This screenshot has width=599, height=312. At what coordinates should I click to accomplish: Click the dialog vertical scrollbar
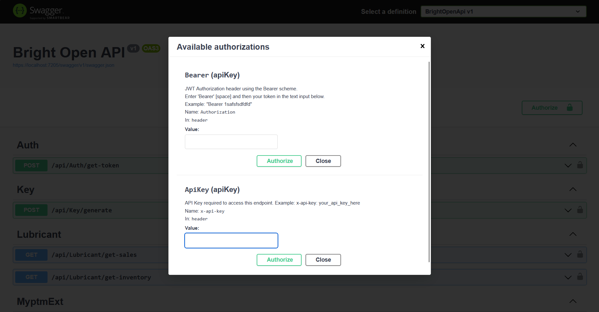[429, 161]
